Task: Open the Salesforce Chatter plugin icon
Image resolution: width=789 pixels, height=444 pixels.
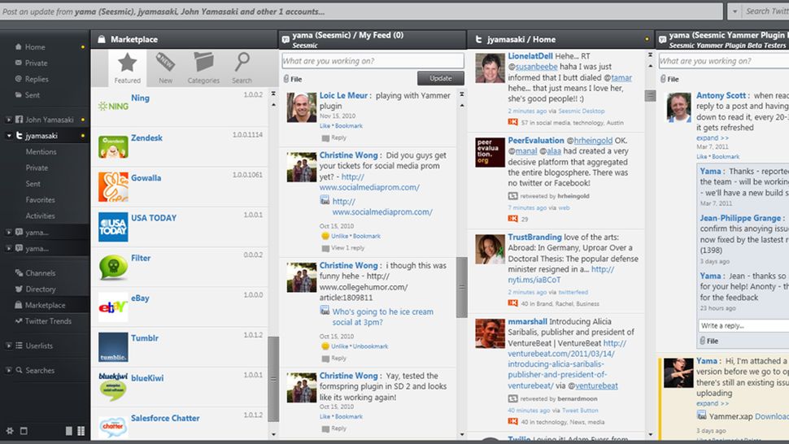Action: click(113, 426)
